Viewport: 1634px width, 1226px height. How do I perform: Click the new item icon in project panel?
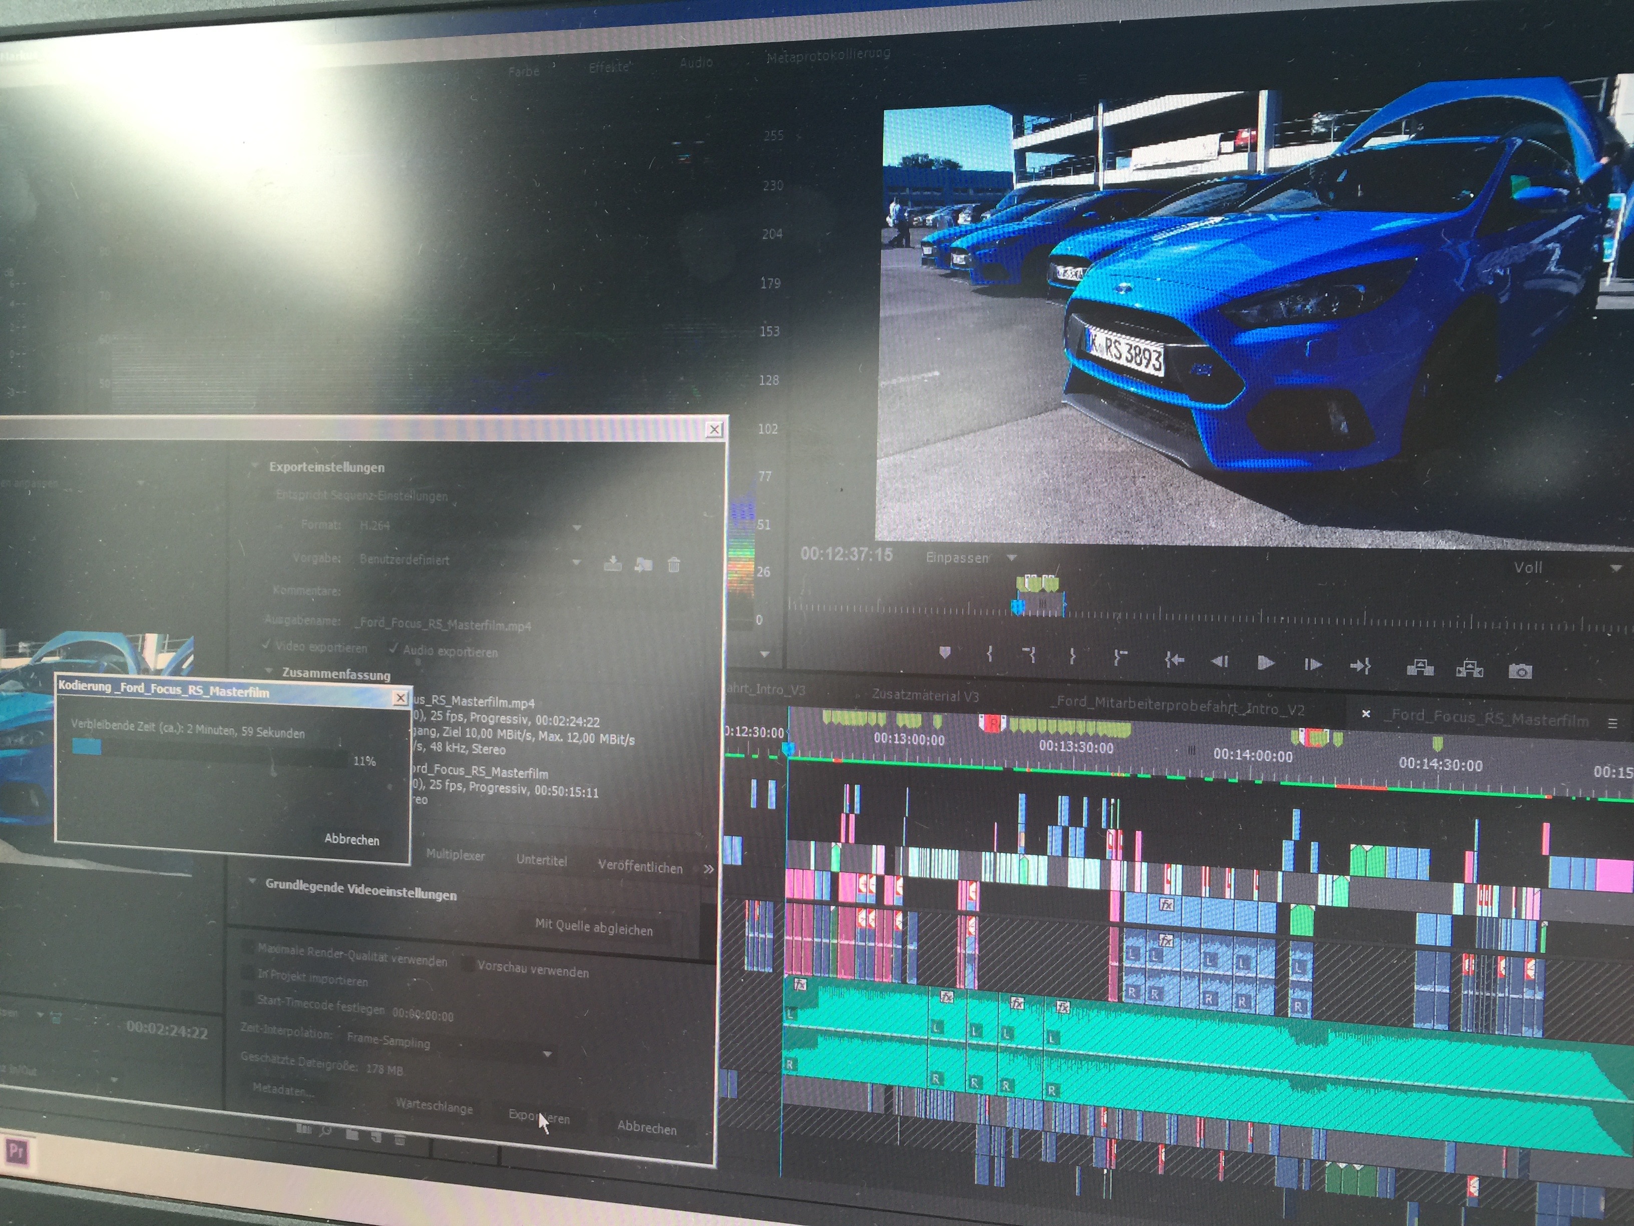point(376,1136)
